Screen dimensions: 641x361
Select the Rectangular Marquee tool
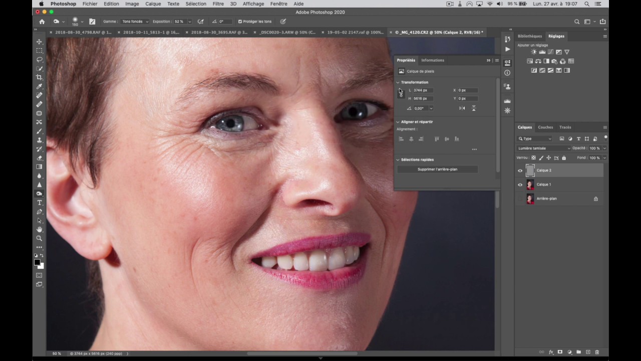point(40,51)
